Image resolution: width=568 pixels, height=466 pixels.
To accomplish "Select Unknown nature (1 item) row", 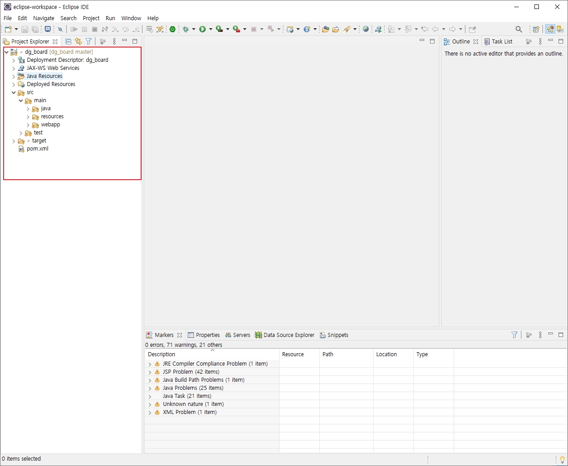I will (194, 404).
